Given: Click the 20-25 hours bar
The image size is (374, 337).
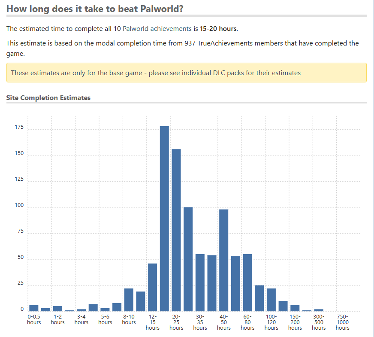Looking at the screenshot, I should pos(176,230).
